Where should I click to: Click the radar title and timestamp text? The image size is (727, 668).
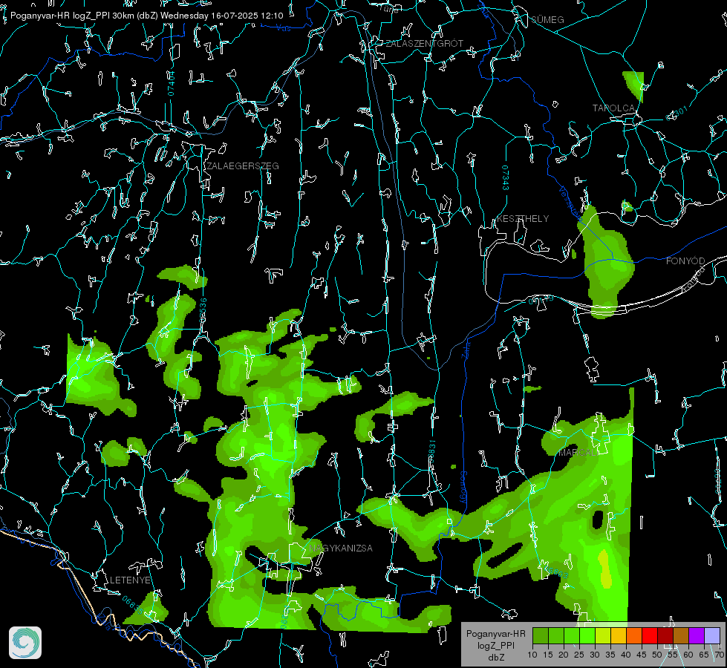[x=146, y=16]
